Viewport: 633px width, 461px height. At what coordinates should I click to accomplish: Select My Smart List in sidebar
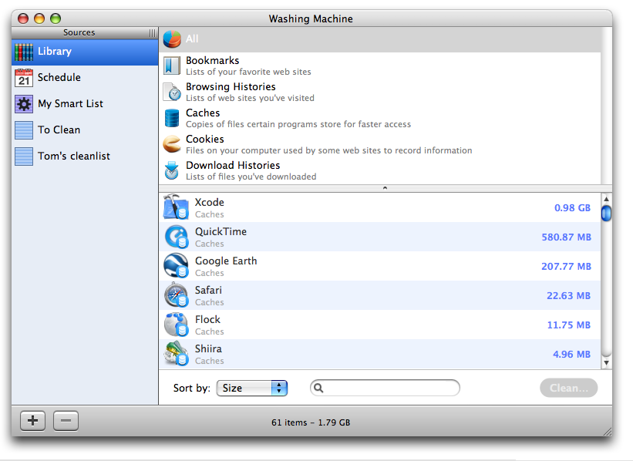tap(85, 104)
